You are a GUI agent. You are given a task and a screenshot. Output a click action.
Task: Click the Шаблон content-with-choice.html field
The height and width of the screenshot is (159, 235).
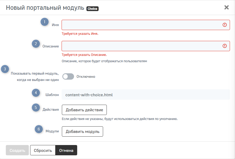point(145,95)
